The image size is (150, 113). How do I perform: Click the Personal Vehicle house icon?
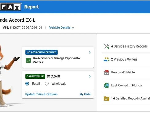(107, 72)
